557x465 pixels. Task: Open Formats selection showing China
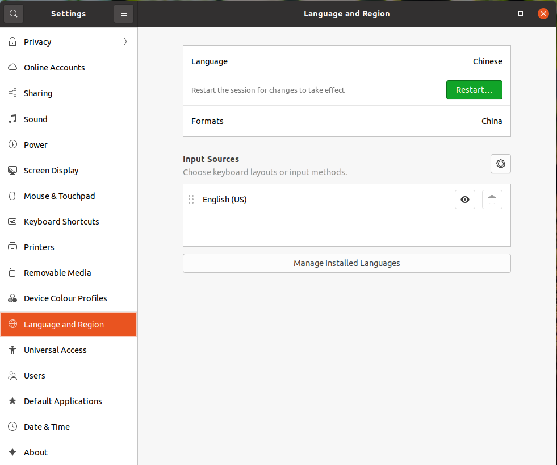(347, 121)
